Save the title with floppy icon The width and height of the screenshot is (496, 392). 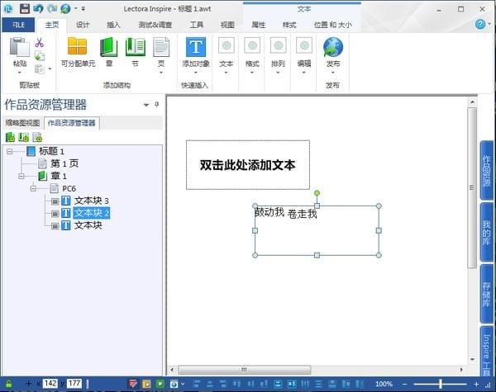[24, 8]
